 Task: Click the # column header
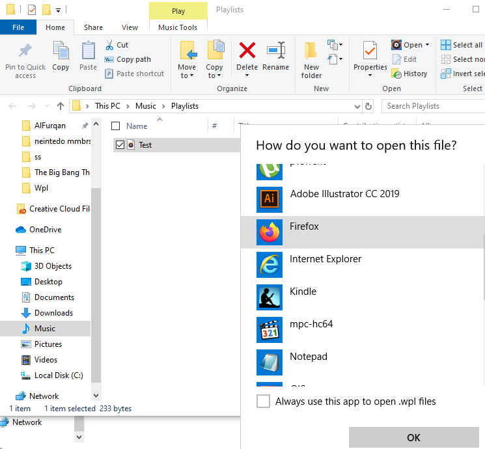214,126
